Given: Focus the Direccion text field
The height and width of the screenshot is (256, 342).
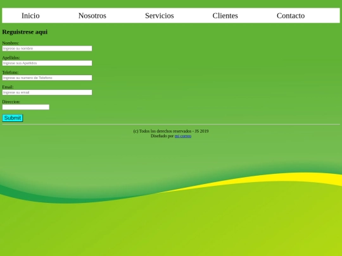Looking at the screenshot, I should pos(26,107).
